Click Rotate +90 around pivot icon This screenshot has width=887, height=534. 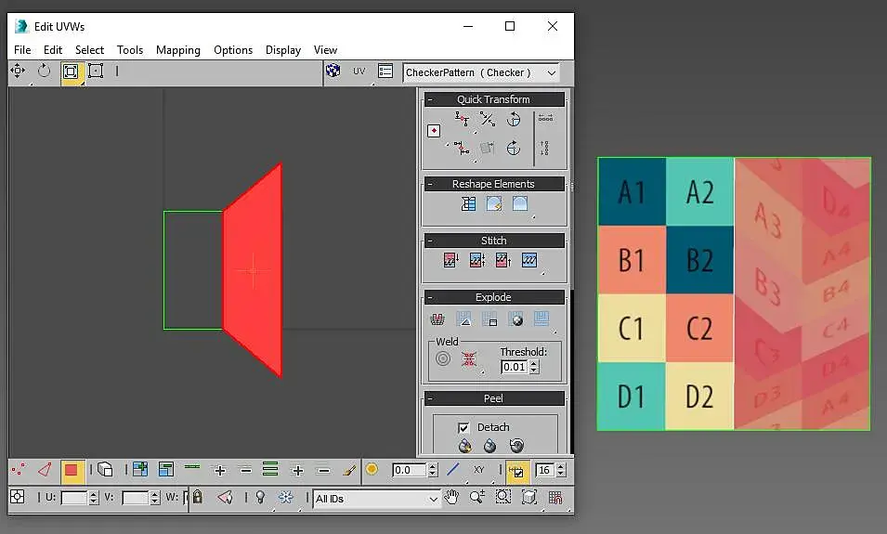(514, 120)
